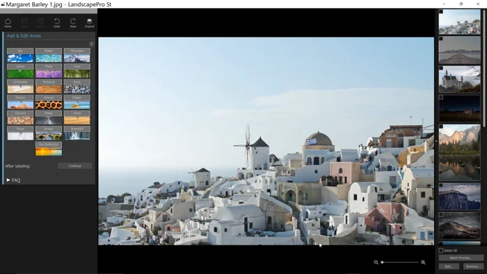Collapse the Add & Edit Areas header
Viewport: 487px width, 274px height.
(x=24, y=35)
